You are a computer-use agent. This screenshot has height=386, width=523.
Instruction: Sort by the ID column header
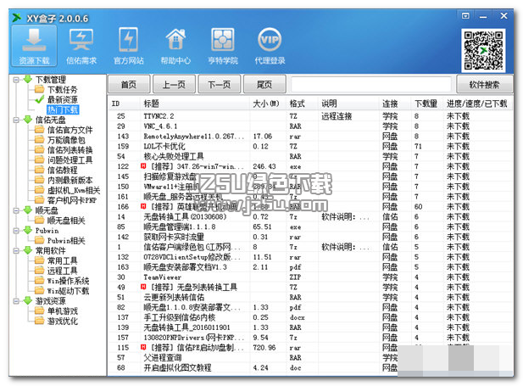pos(124,103)
